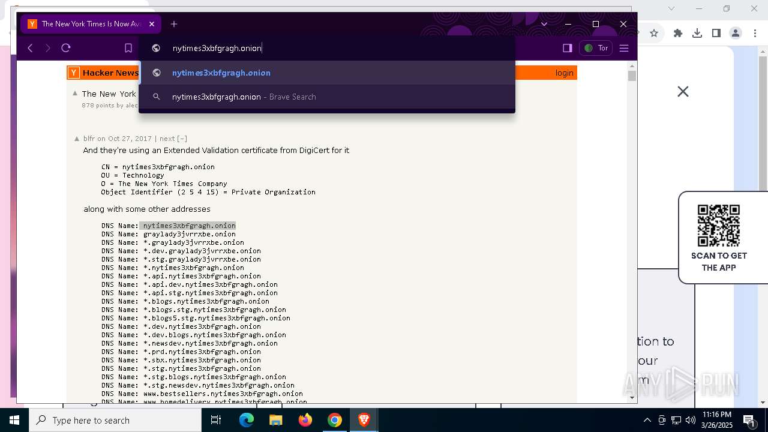Select The New York Times tab
Image resolution: width=768 pixels, height=432 pixels.
[x=90, y=24]
